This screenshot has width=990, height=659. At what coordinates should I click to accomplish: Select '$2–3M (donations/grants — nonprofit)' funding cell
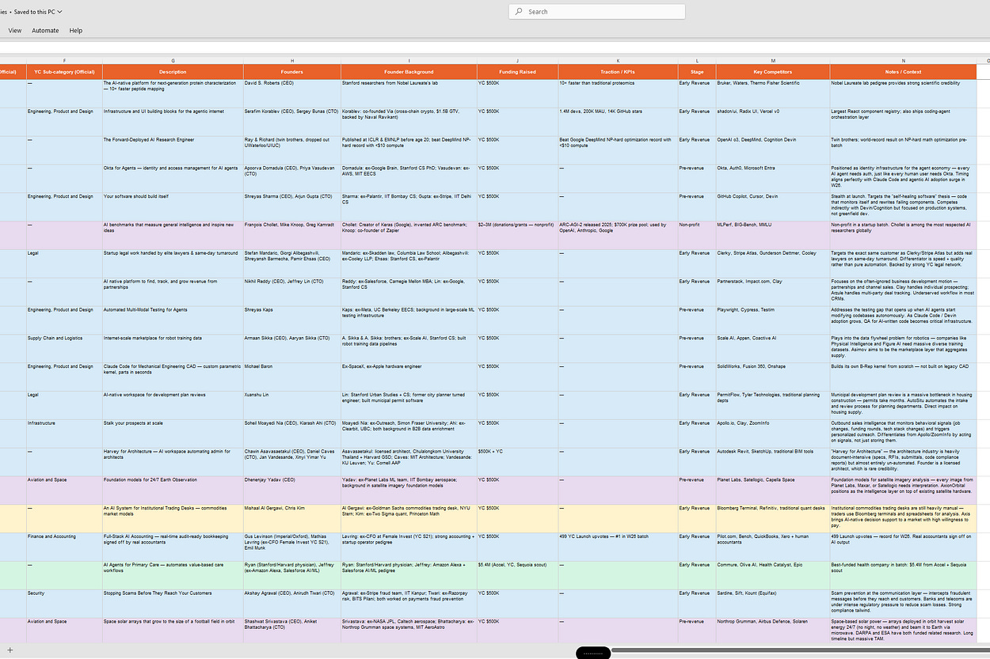517,236
